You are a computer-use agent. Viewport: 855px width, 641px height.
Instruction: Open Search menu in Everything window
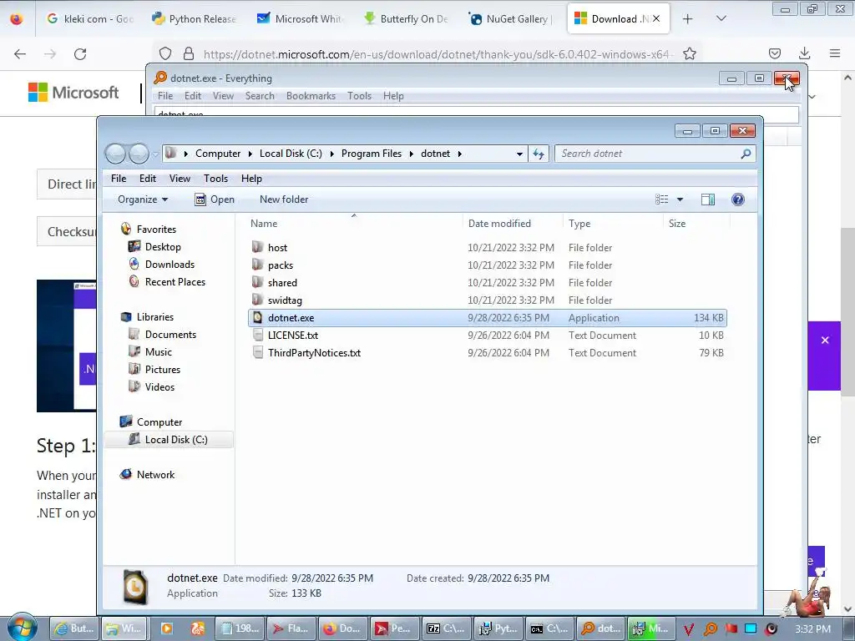tap(260, 96)
